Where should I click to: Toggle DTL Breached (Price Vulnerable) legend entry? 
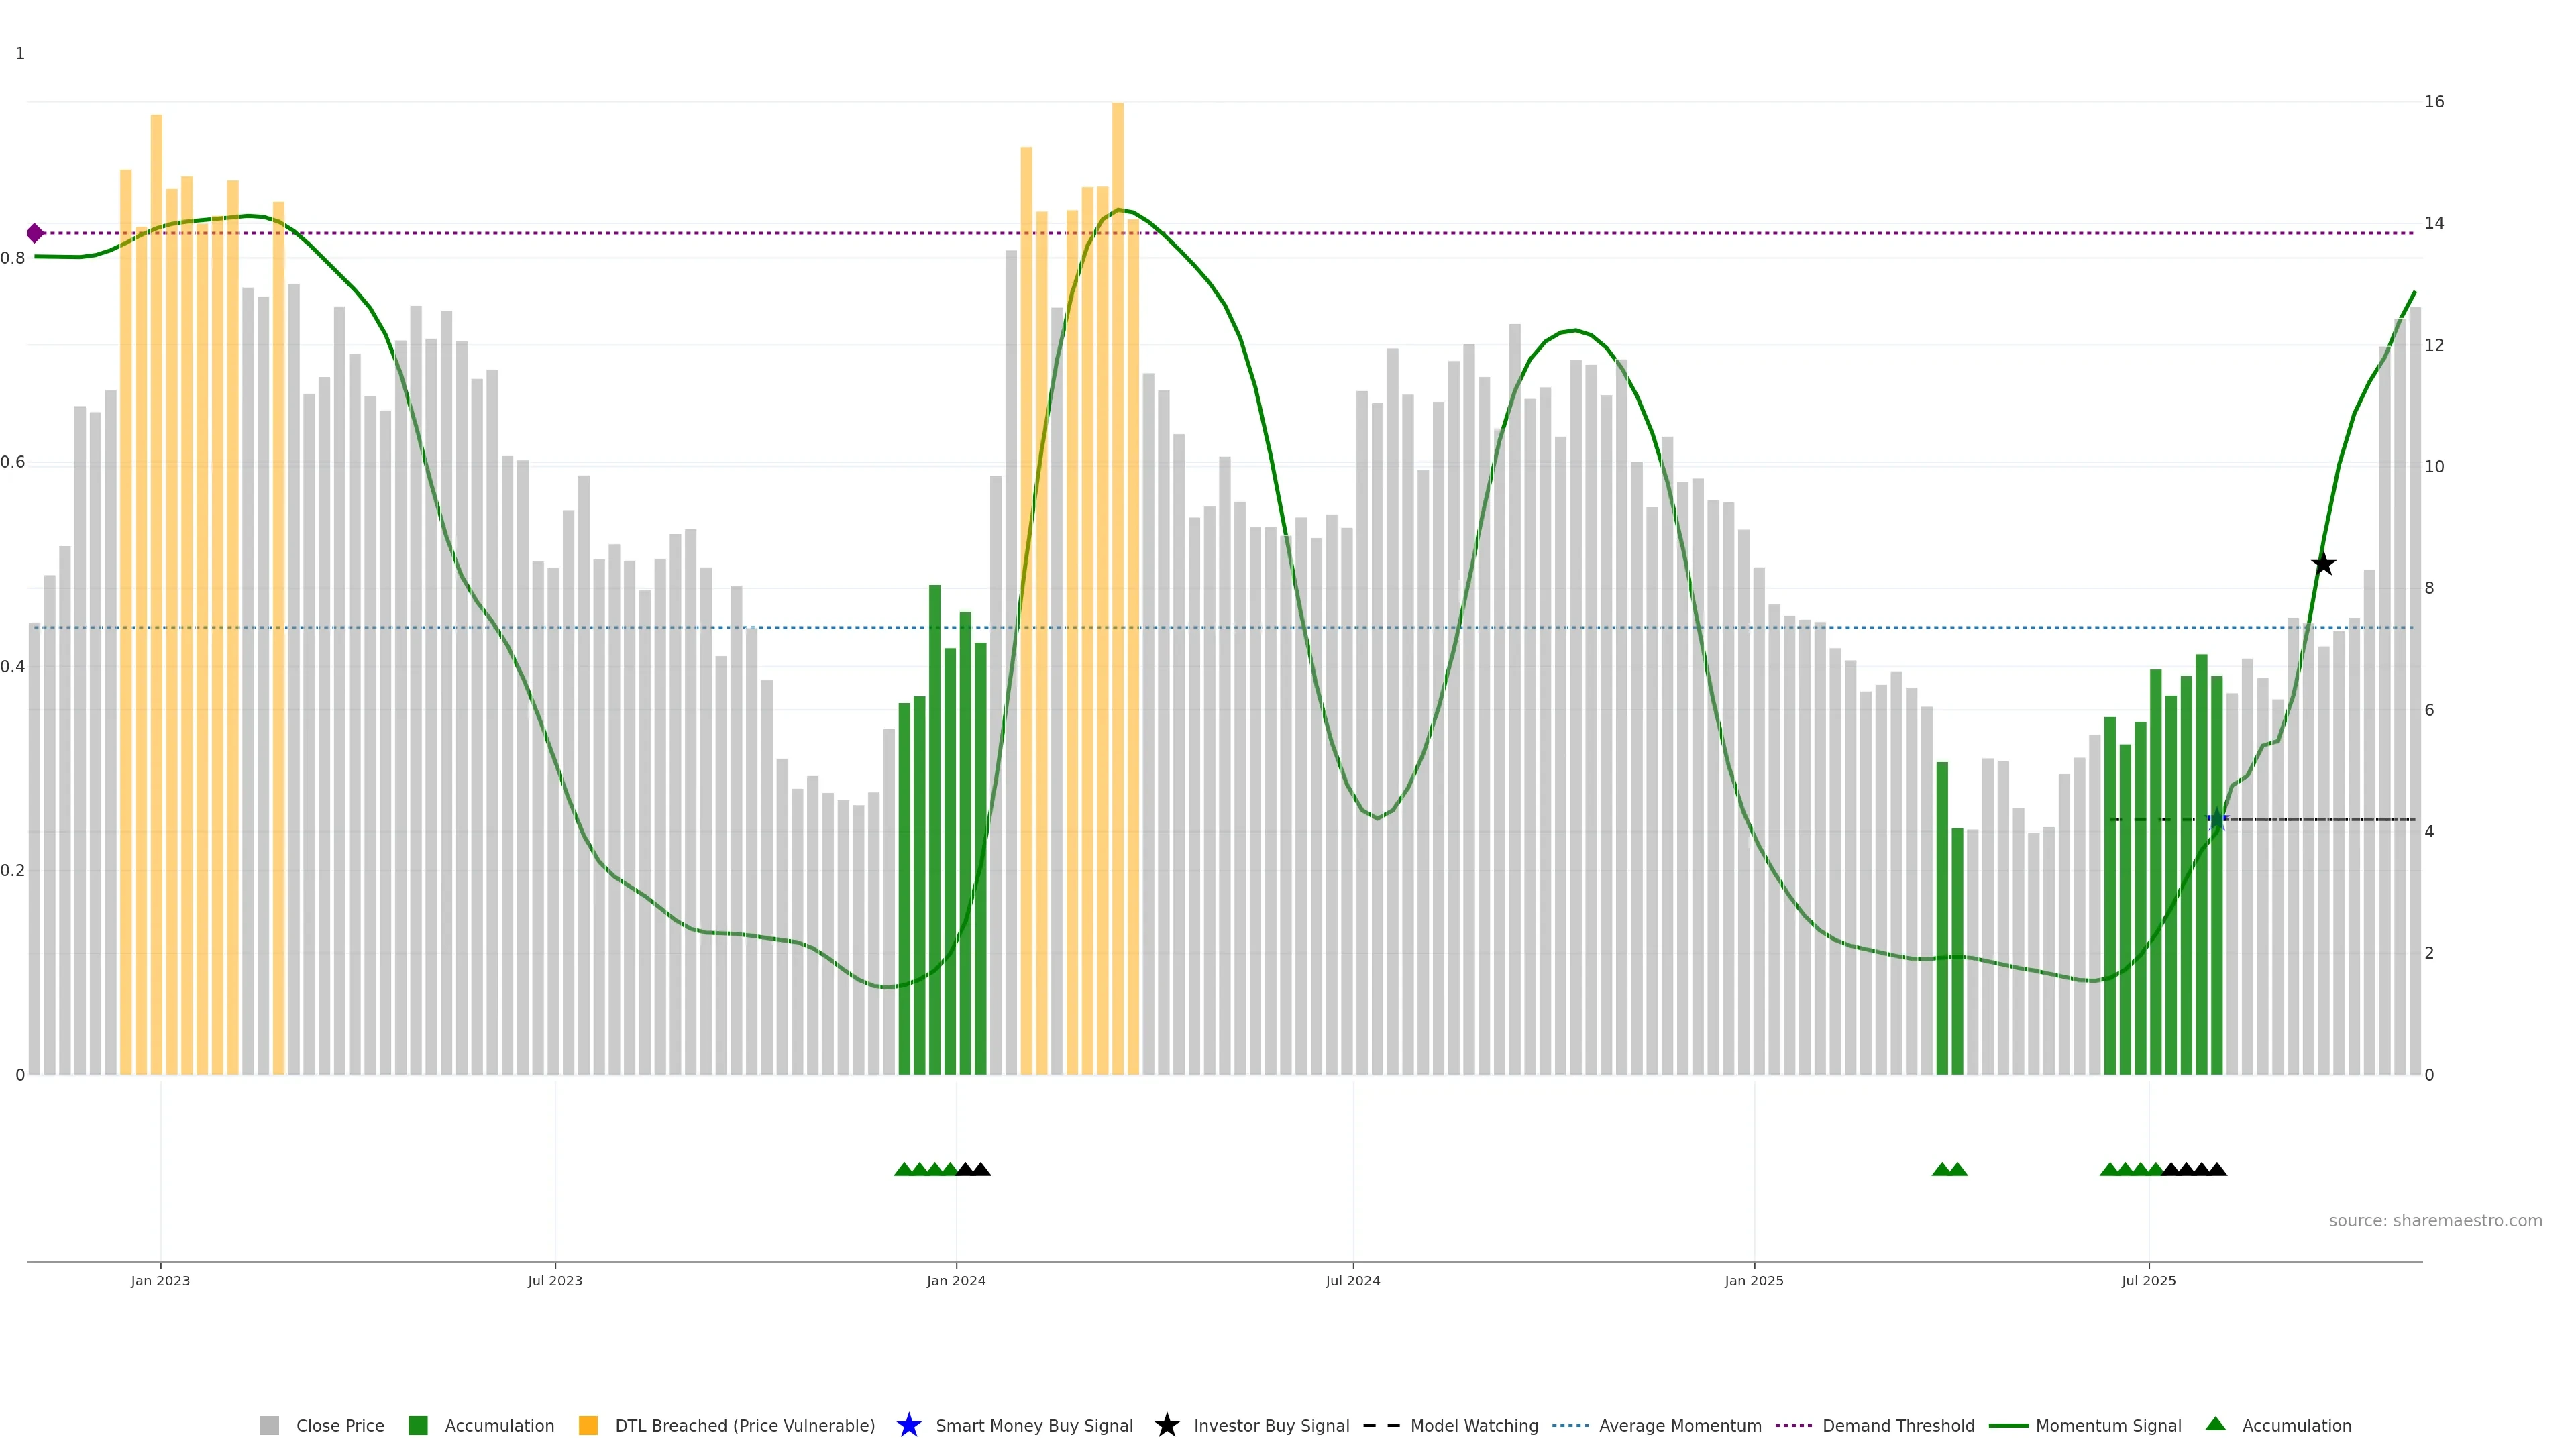pyautogui.click(x=744, y=1425)
